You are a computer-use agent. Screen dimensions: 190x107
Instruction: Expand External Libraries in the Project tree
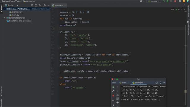tap(4, 18)
